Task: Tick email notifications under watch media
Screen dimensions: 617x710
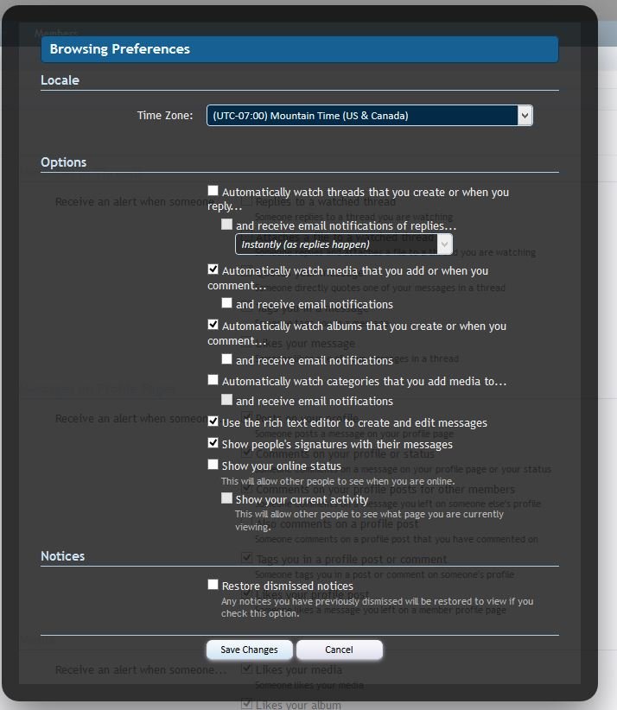Action: (227, 303)
